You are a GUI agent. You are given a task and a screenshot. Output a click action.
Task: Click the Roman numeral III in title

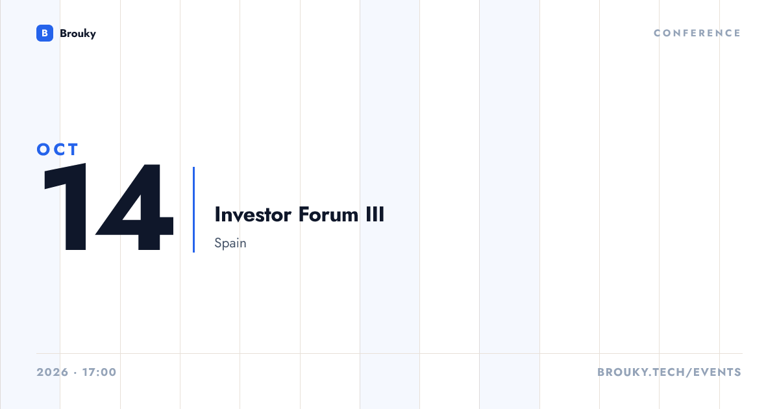(374, 214)
